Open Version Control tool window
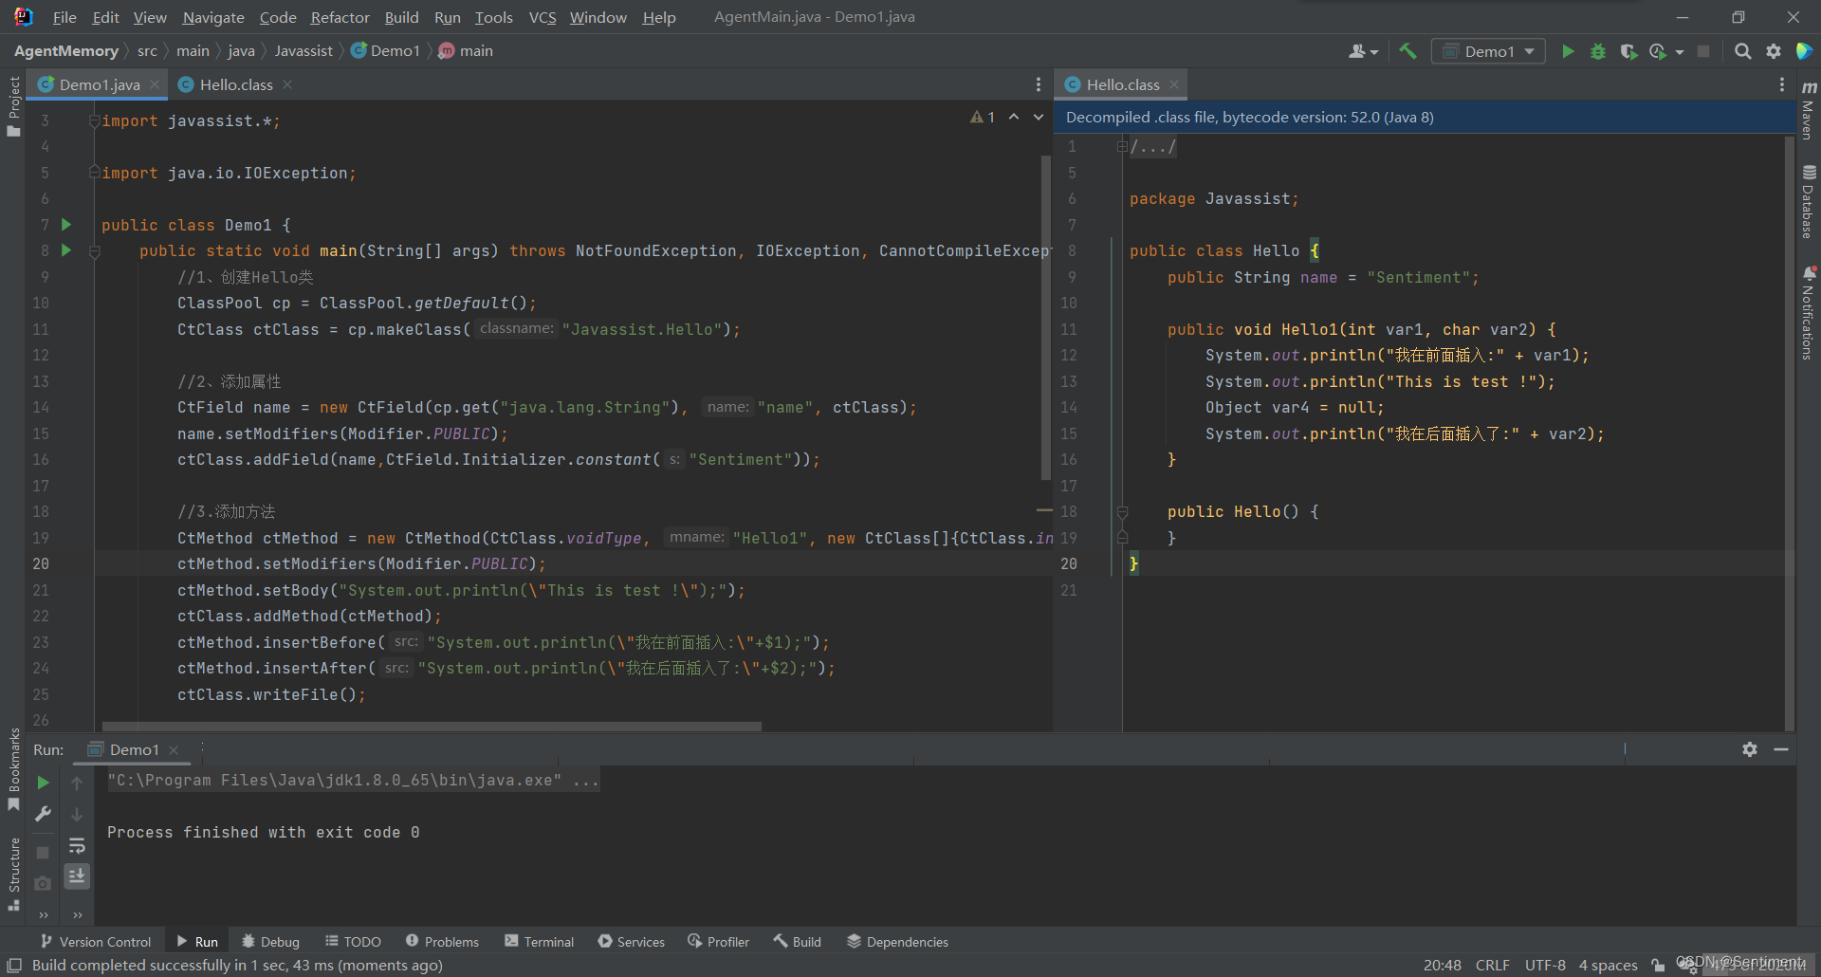 pos(96,941)
